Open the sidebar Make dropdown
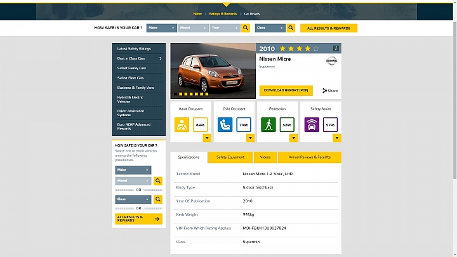457x257 pixels. coord(133,170)
